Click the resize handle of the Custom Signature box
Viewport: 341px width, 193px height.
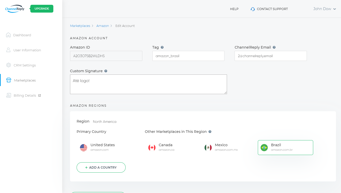225,93
